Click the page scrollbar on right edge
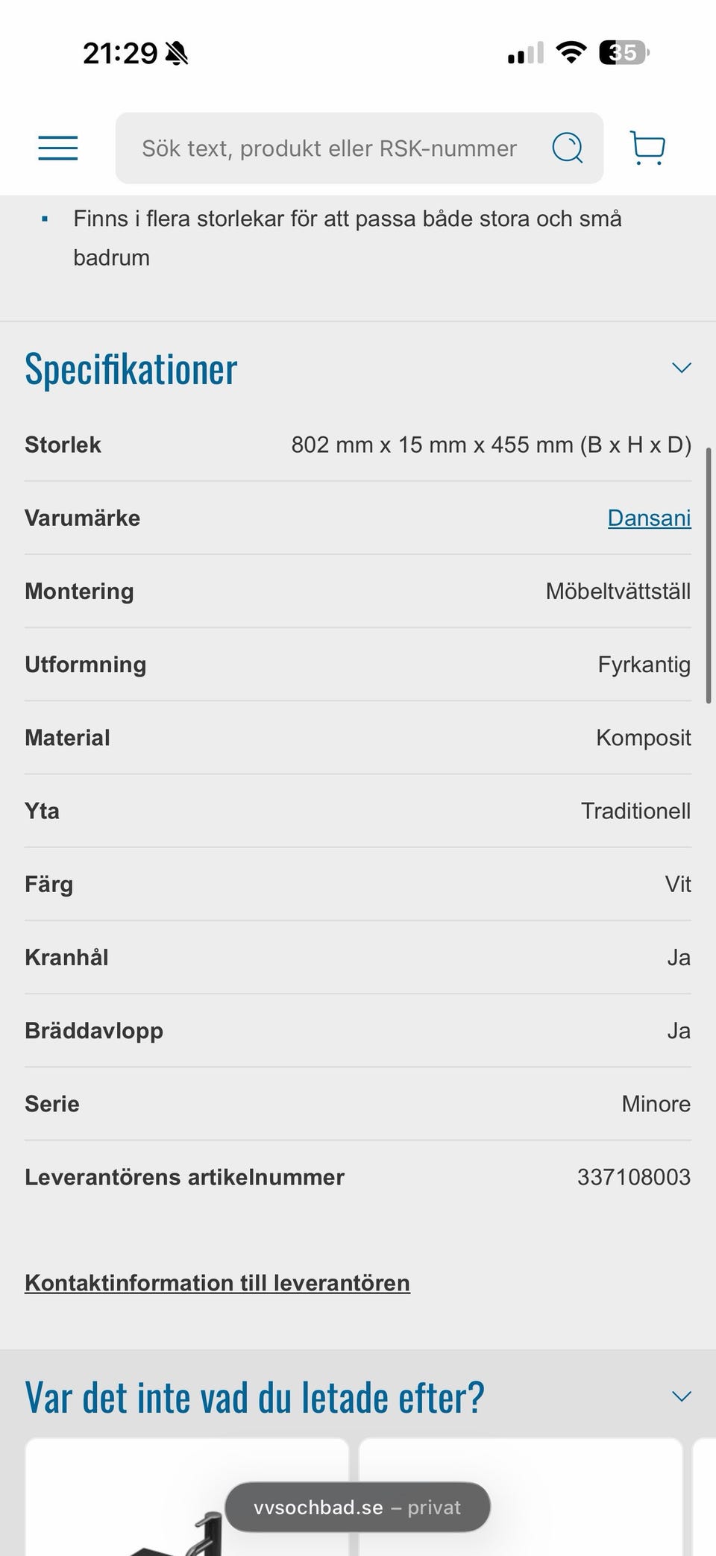This screenshot has width=716, height=1556. pyautogui.click(x=709, y=574)
